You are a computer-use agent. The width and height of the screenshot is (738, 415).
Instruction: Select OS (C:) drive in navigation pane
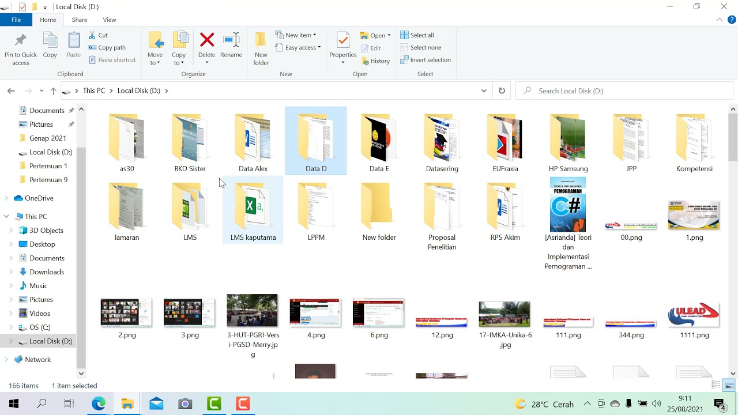click(40, 327)
